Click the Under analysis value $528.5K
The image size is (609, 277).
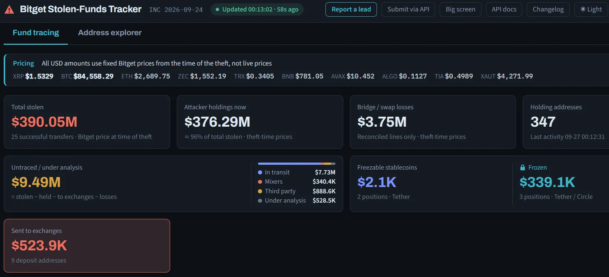click(x=324, y=200)
